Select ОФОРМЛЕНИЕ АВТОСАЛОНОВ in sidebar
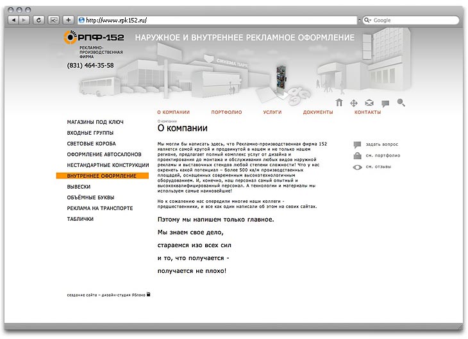The width and height of the screenshot is (468, 339). 104,154
